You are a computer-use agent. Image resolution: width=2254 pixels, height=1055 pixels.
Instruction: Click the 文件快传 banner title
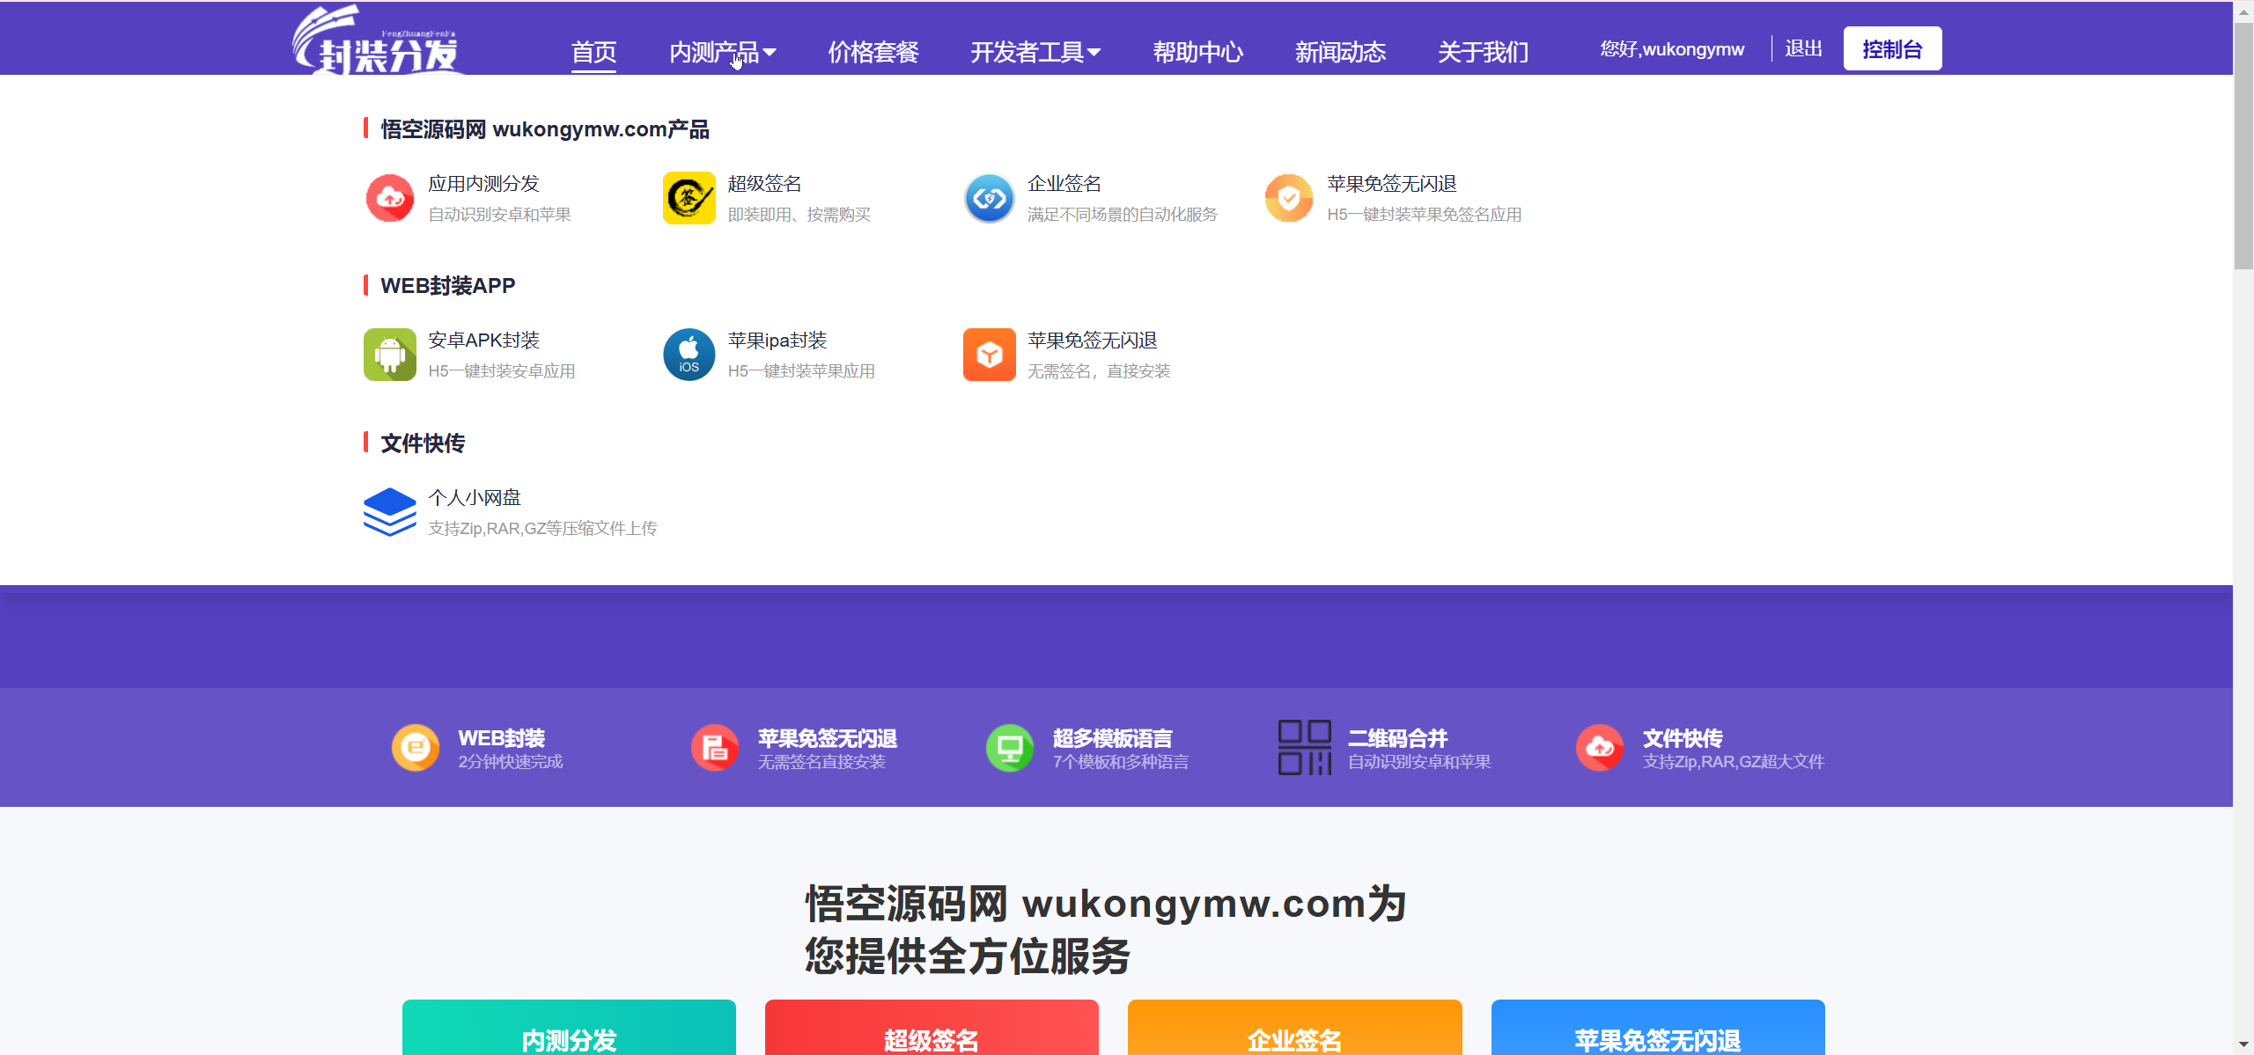(x=1683, y=738)
